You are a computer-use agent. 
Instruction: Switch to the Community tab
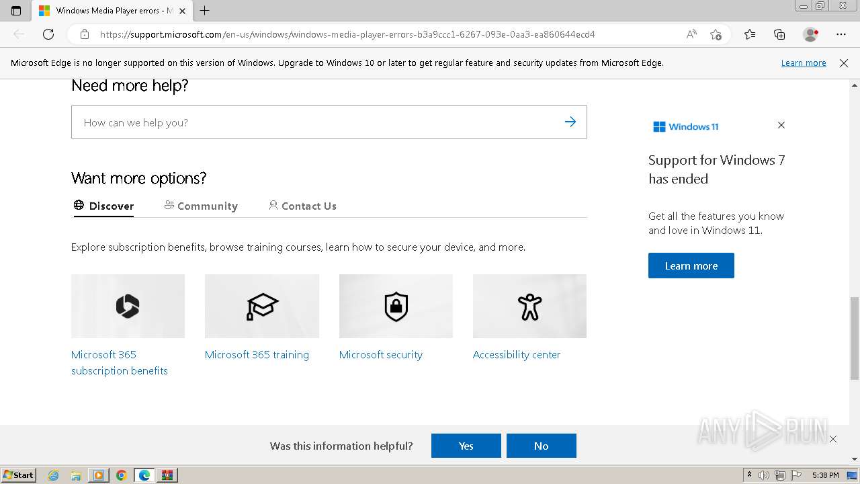tap(201, 206)
